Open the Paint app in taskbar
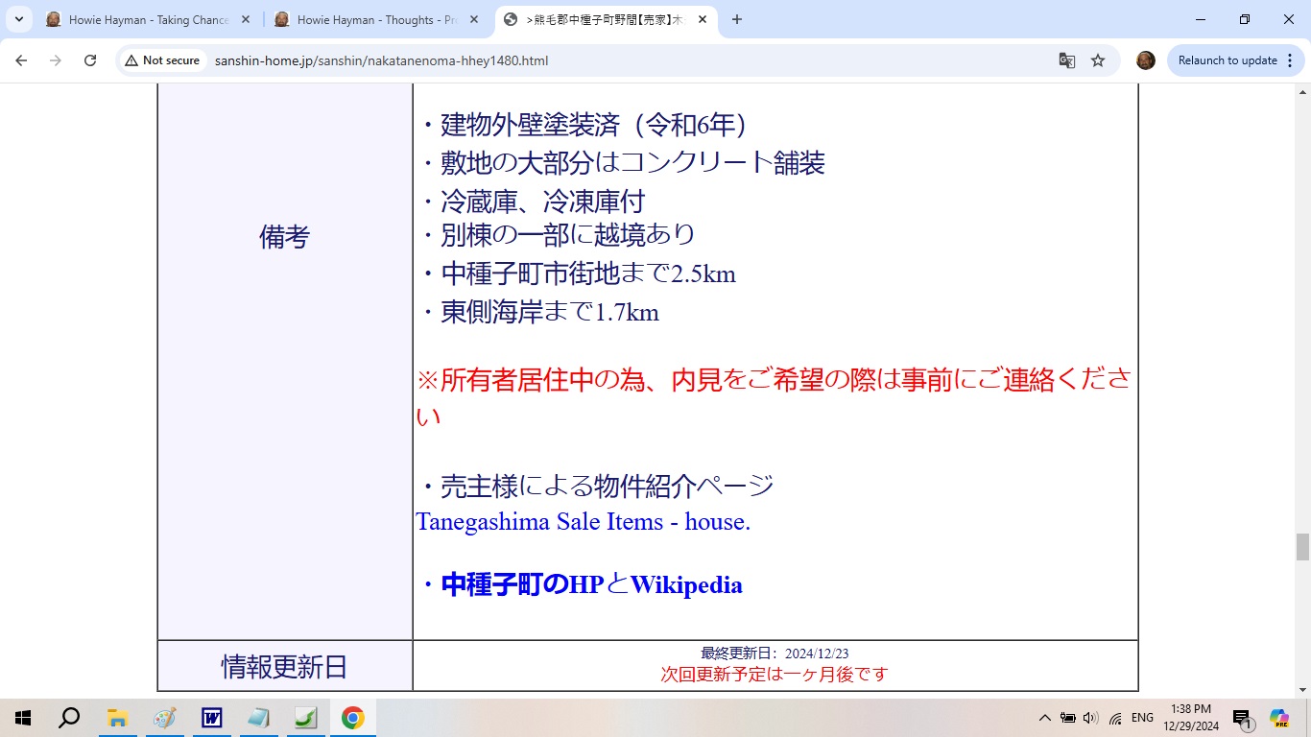 click(164, 718)
